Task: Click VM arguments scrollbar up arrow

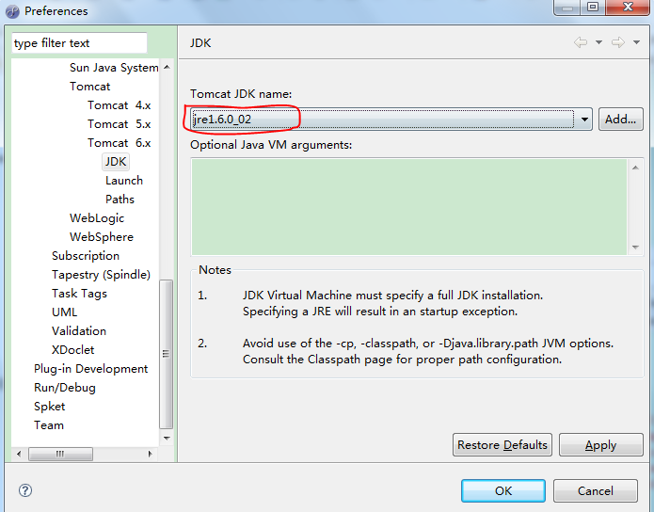Action: (x=635, y=168)
